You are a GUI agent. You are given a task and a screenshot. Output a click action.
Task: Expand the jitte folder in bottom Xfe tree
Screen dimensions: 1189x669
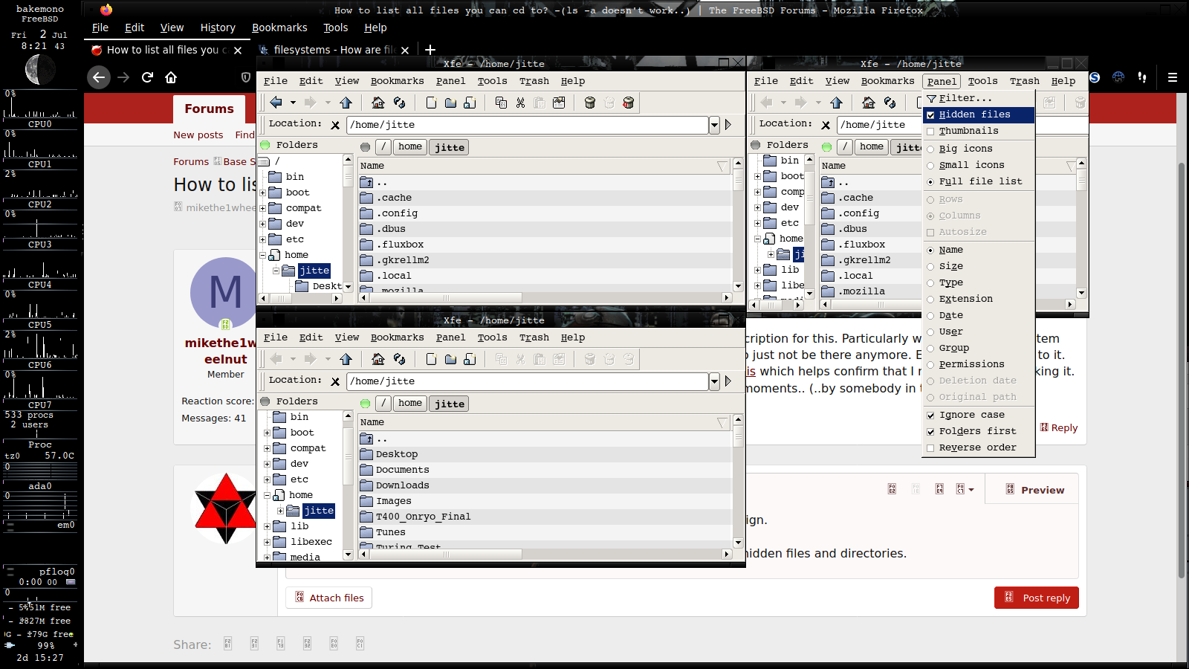coord(280,511)
